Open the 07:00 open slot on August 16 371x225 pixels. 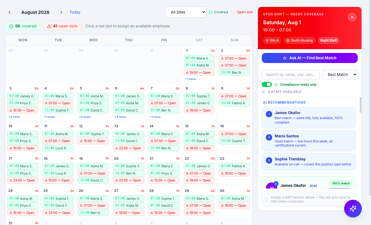tap(234, 134)
